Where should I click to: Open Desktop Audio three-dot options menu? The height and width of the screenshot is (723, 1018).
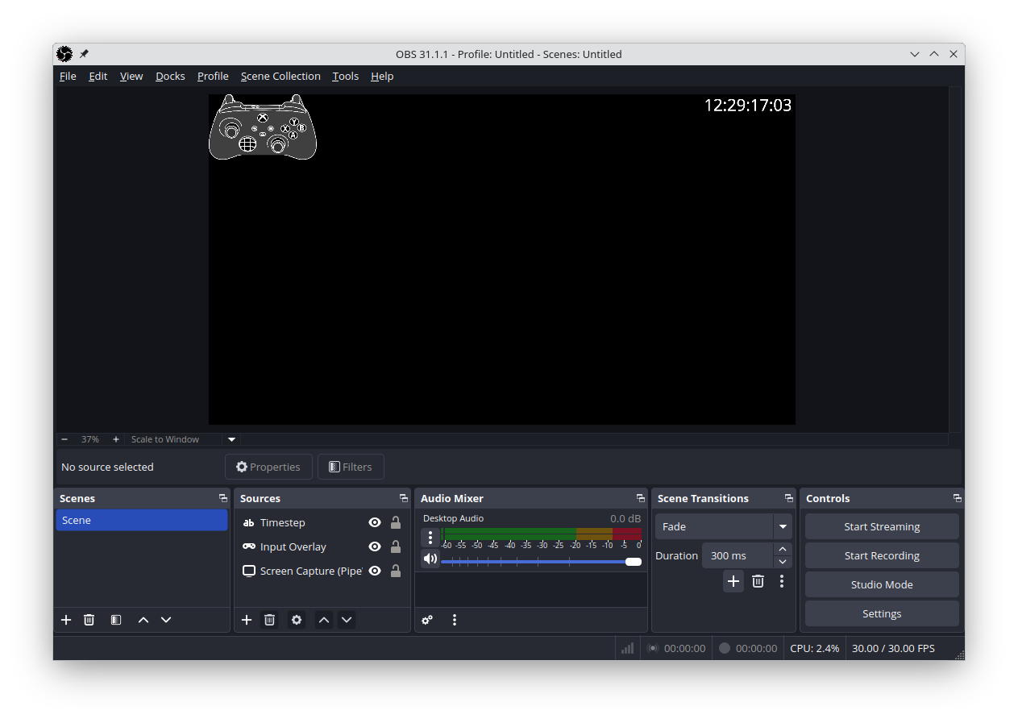[x=430, y=538]
